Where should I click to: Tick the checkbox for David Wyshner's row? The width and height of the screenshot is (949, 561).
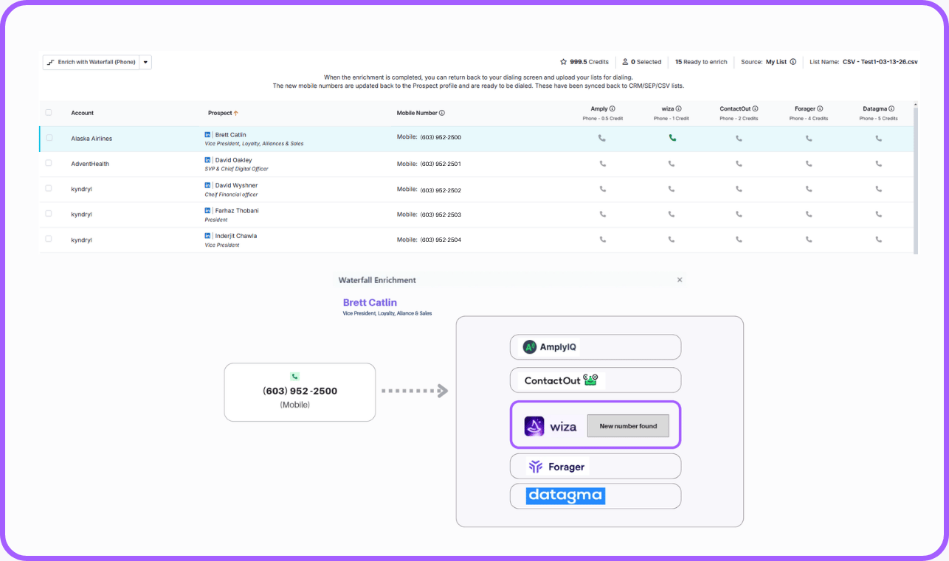(x=49, y=188)
